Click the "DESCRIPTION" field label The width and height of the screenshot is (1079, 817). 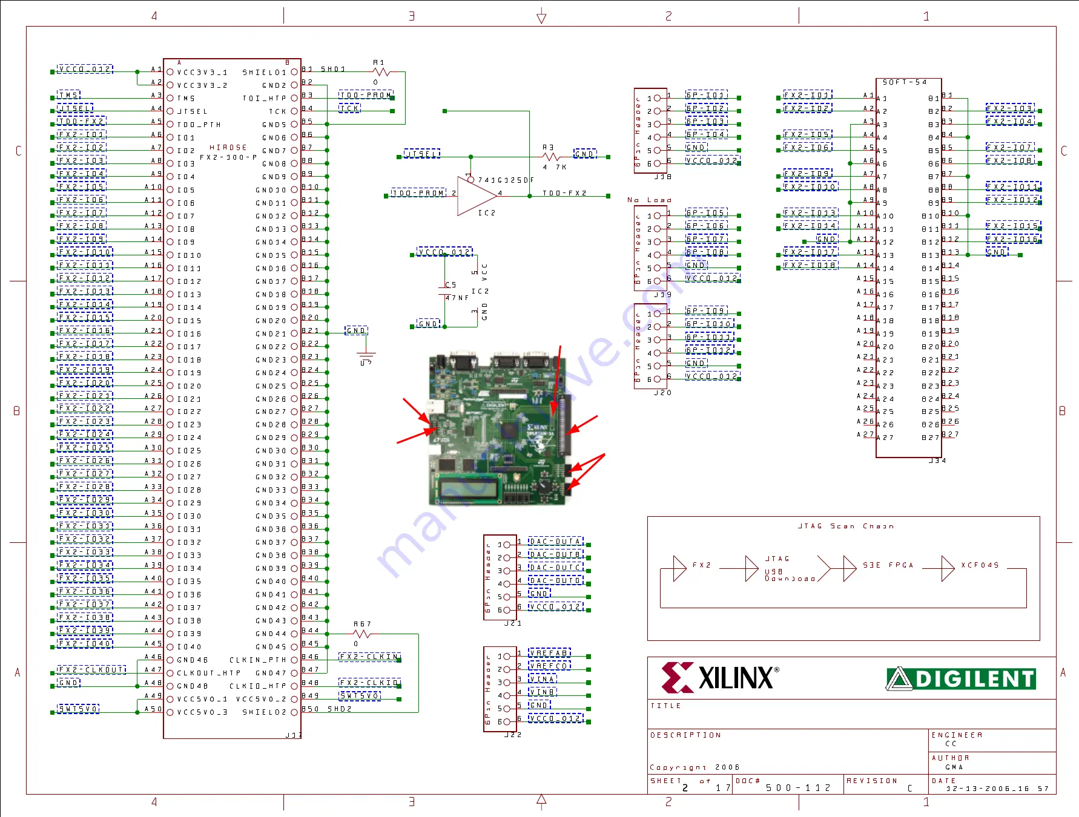click(685, 735)
